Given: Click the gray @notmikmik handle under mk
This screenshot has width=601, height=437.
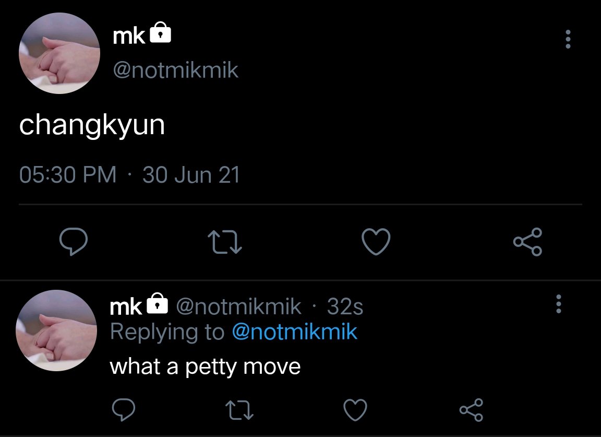Looking at the screenshot, I should 175,70.
